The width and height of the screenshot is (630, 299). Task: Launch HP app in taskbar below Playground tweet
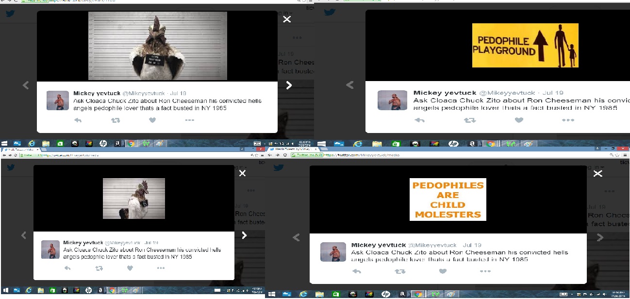click(453, 144)
